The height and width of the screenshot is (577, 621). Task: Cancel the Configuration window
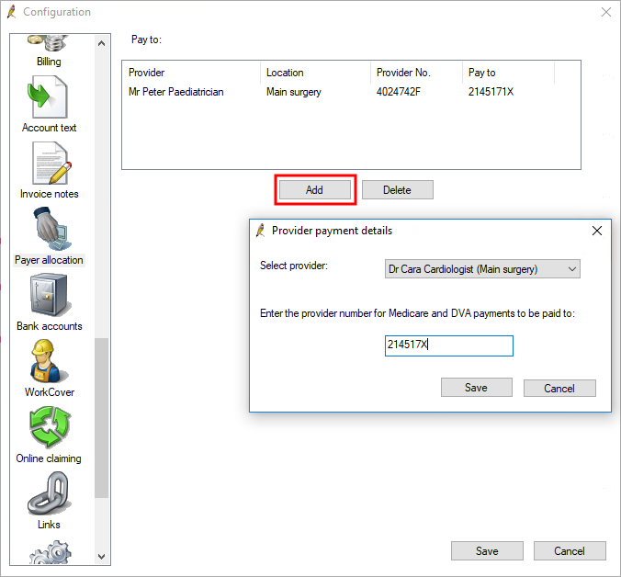[x=570, y=551]
